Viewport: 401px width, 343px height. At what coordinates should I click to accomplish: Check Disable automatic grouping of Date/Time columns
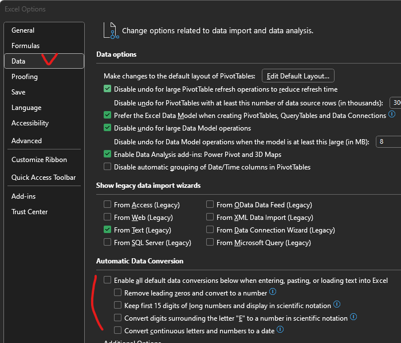tap(108, 167)
